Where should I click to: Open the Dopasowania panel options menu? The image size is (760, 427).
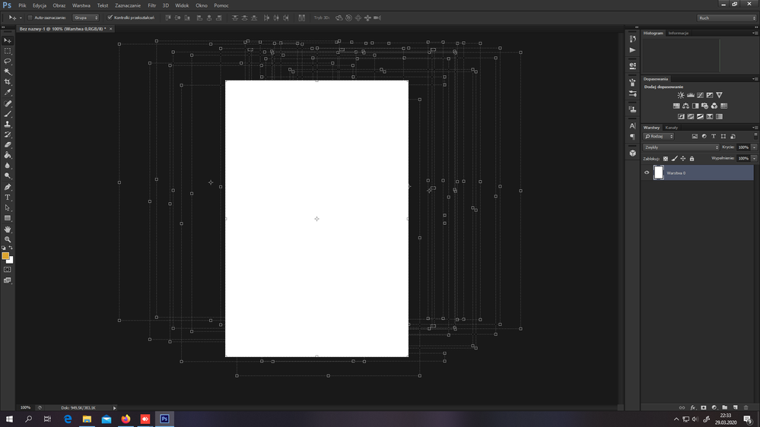pos(755,79)
